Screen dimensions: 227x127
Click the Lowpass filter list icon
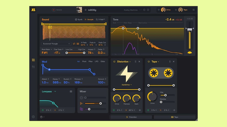coord(71,91)
